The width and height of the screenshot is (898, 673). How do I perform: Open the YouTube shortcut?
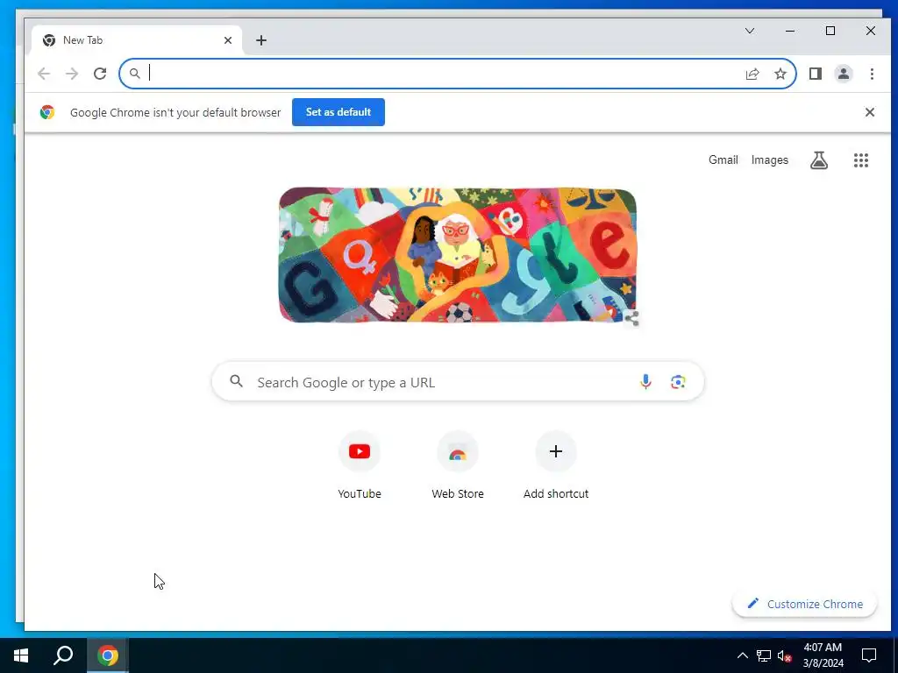click(x=360, y=466)
